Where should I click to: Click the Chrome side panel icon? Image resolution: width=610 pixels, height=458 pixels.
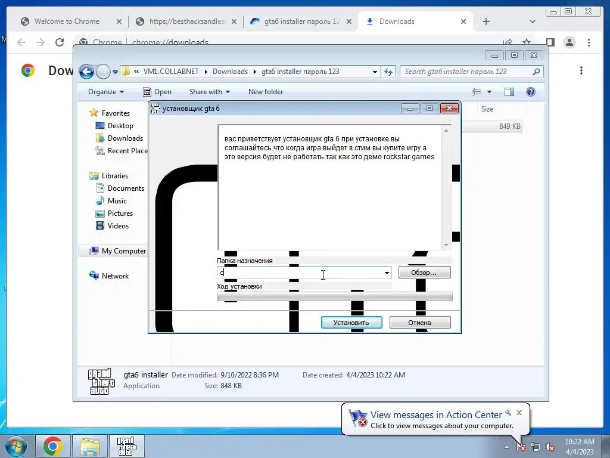(x=550, y=42)
